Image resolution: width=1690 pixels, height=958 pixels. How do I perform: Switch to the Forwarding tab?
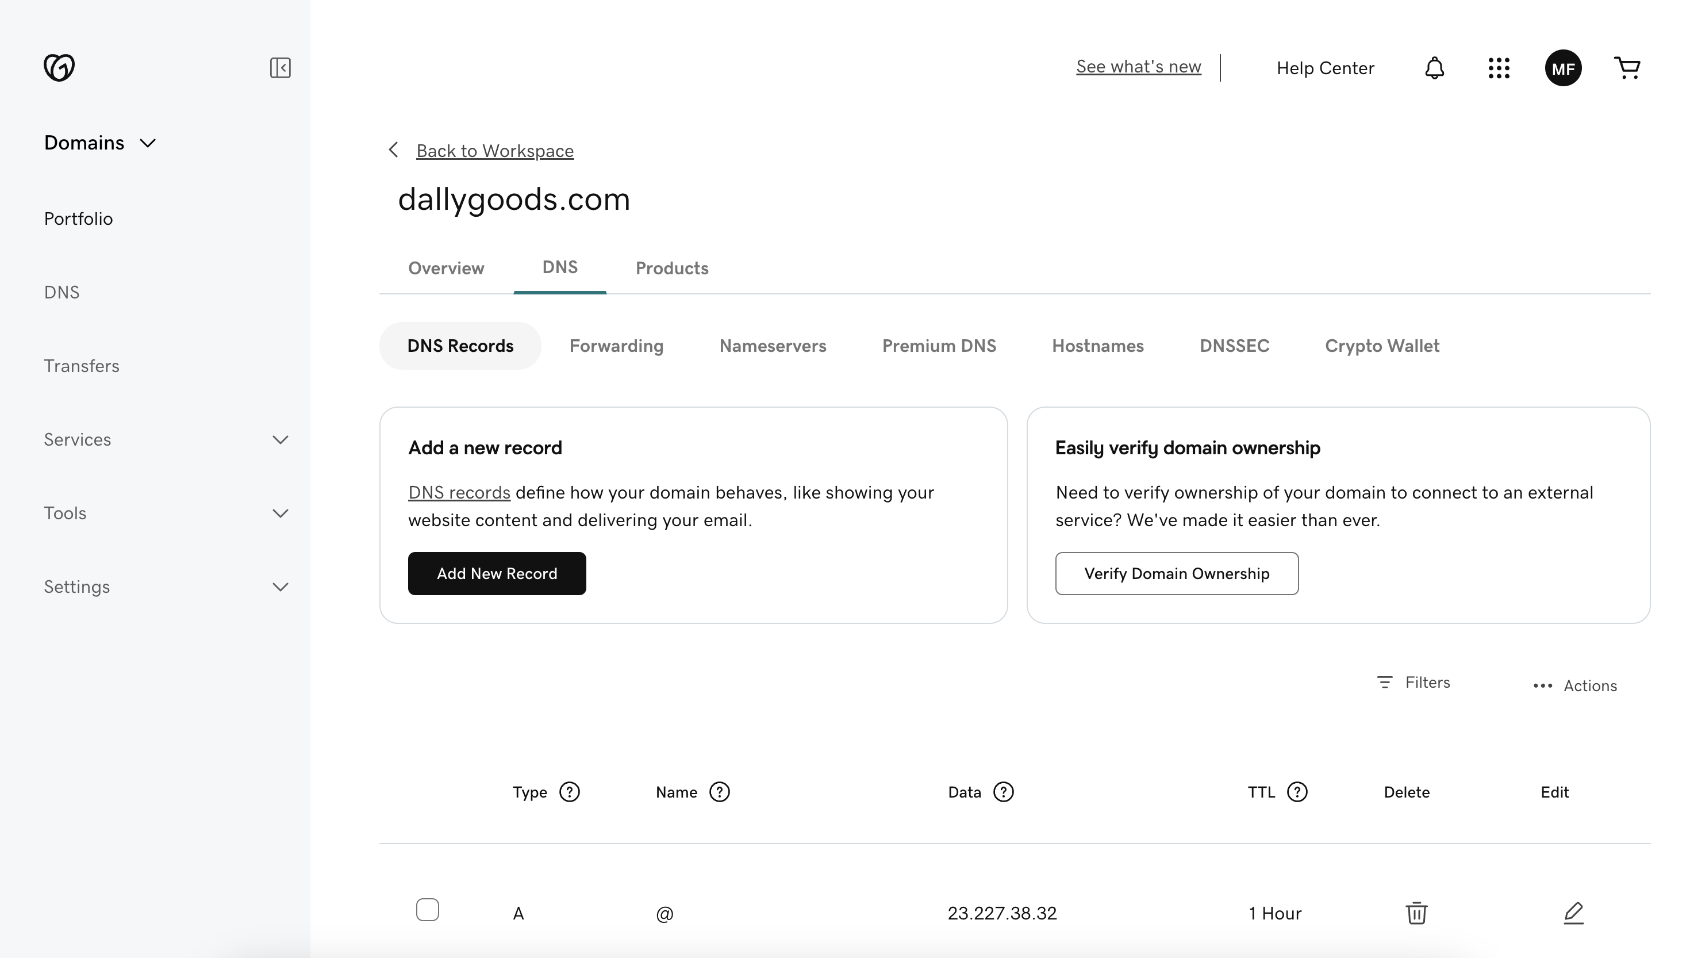[616, 346]
